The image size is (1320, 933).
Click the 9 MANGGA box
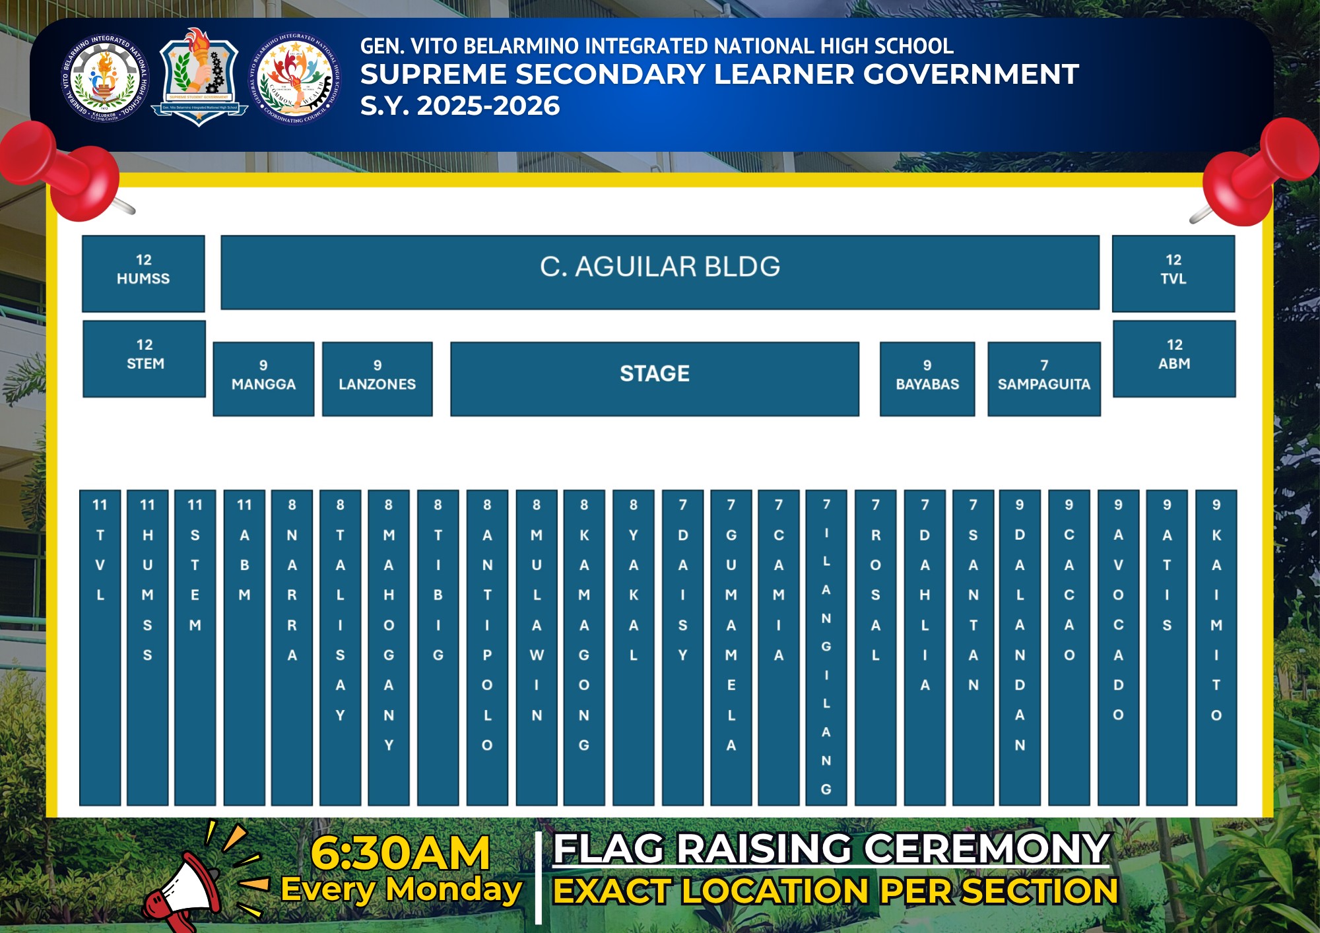point(263,379)
